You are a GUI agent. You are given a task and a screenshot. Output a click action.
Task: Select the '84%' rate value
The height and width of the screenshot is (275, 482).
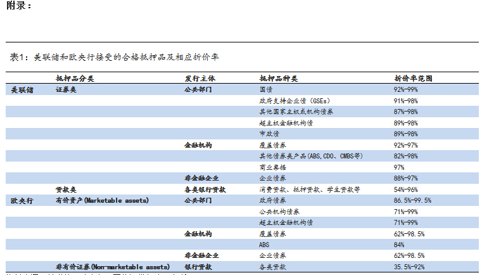coord(399,245)
